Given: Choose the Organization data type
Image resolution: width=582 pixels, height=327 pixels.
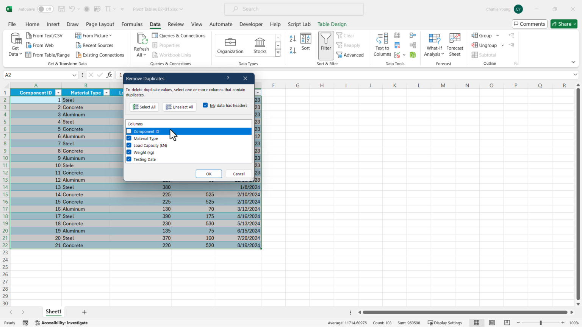Looking at the screenshot, I should coord(230,45).
